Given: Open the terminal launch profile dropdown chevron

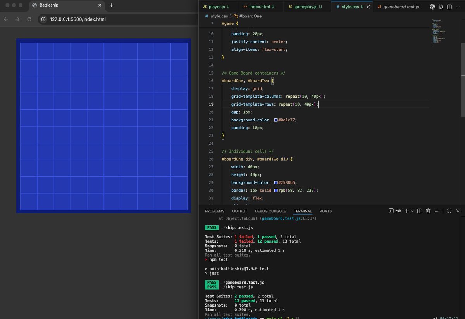Looking at the screenshot, I should point(412,211).
